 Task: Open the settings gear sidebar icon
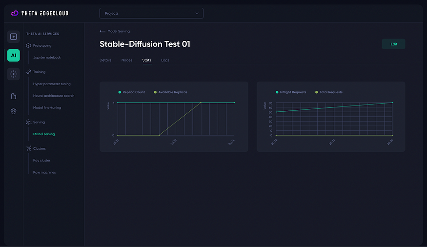(x=13, y=111)
